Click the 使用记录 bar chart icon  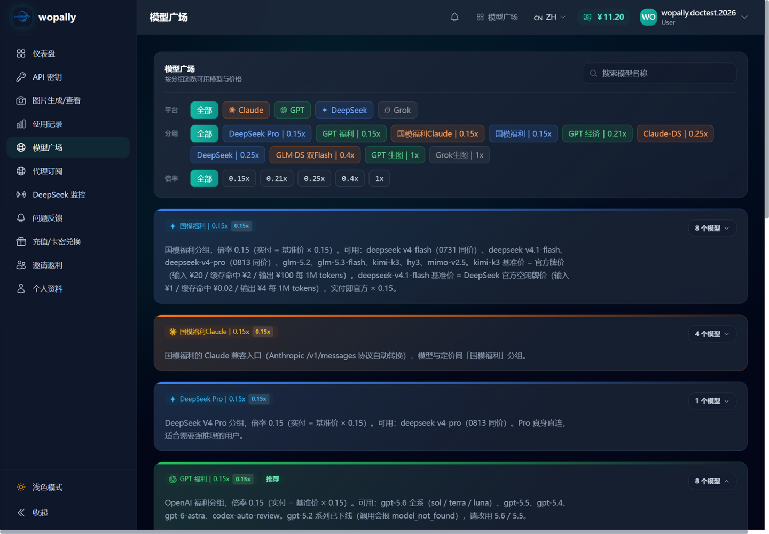(x=21, y=124)
